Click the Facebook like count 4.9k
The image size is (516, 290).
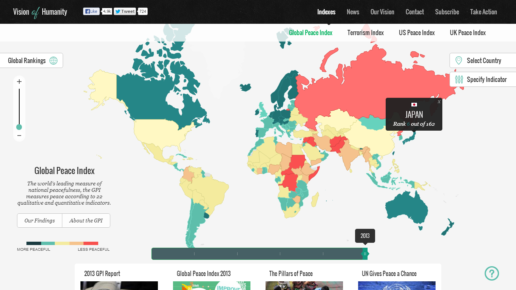point(107,11)
